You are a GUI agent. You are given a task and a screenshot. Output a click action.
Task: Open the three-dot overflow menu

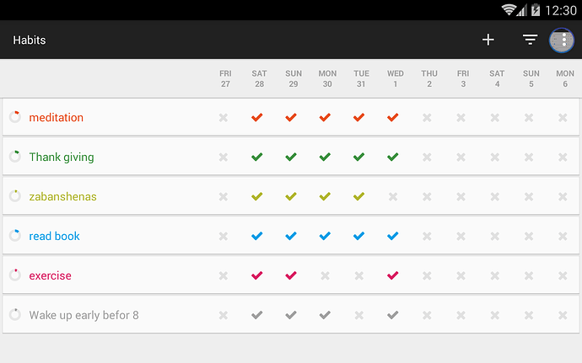(x=563, y=40)
